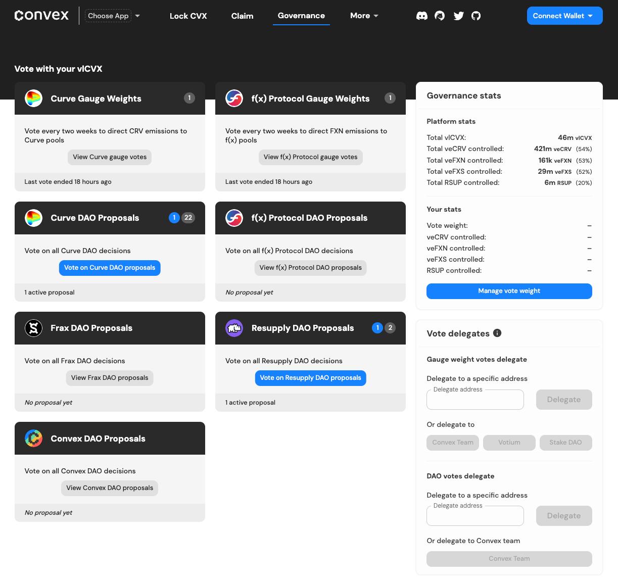Viewport: 618px width, 584px height.
Task: Click 'No proposal yet' under Convex DAO Proposals
Action: 49,513
